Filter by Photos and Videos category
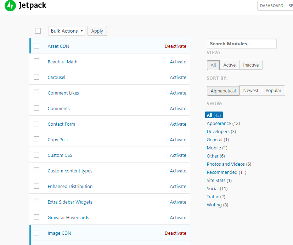Screen dimensions: 293x245 click(226, 164)
